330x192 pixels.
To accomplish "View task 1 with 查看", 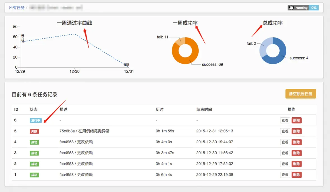I will coord(285,175).
